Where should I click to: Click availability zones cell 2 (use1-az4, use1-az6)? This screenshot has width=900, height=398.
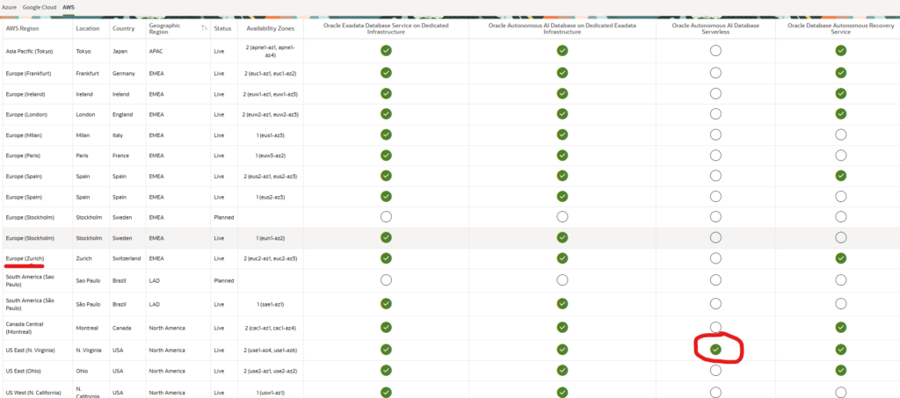(271, 350)
